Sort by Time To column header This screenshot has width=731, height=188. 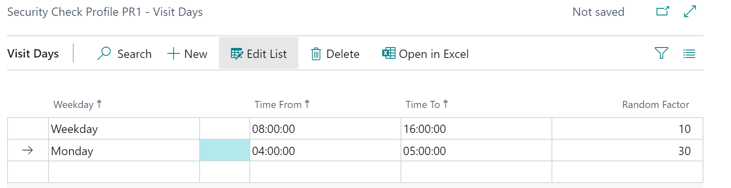point(423,105)
